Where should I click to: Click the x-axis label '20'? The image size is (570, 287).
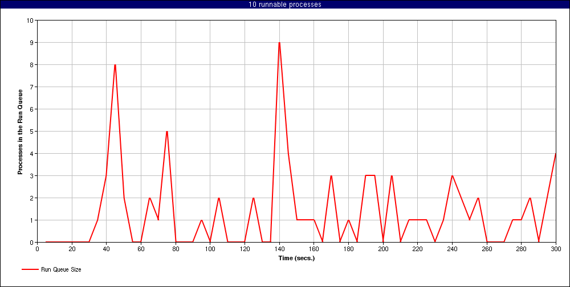pyautogui.click(x=72, y=248)
